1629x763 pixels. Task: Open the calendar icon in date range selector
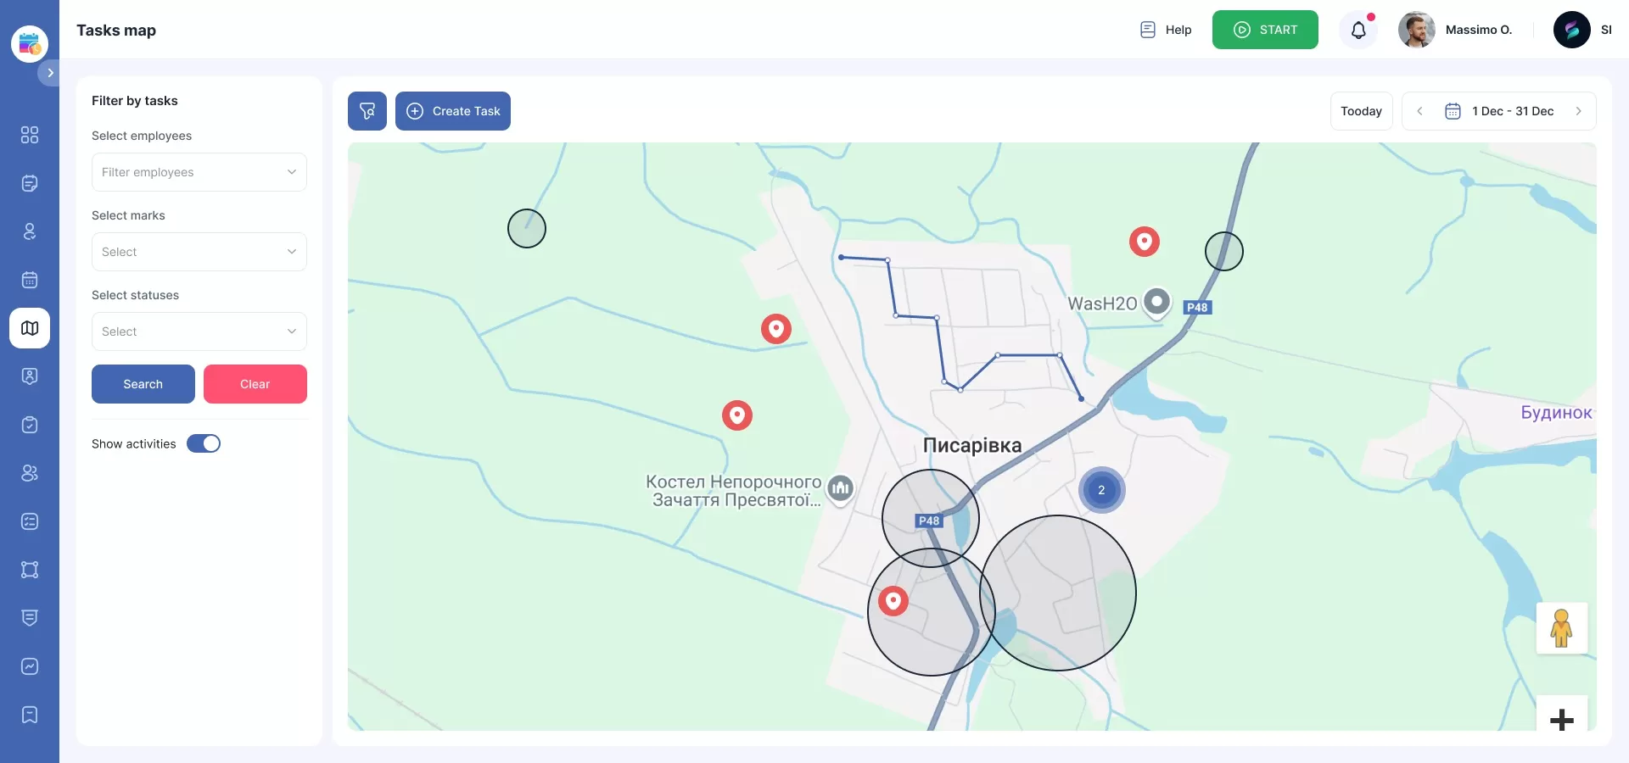pos(1453,111)
